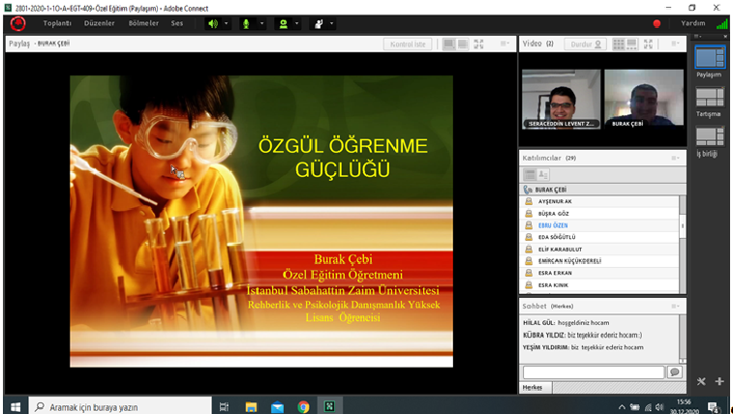This screenshot has height=414, width=733.
Task: Switch to the Tartışma layout
Action: point(710,97)
